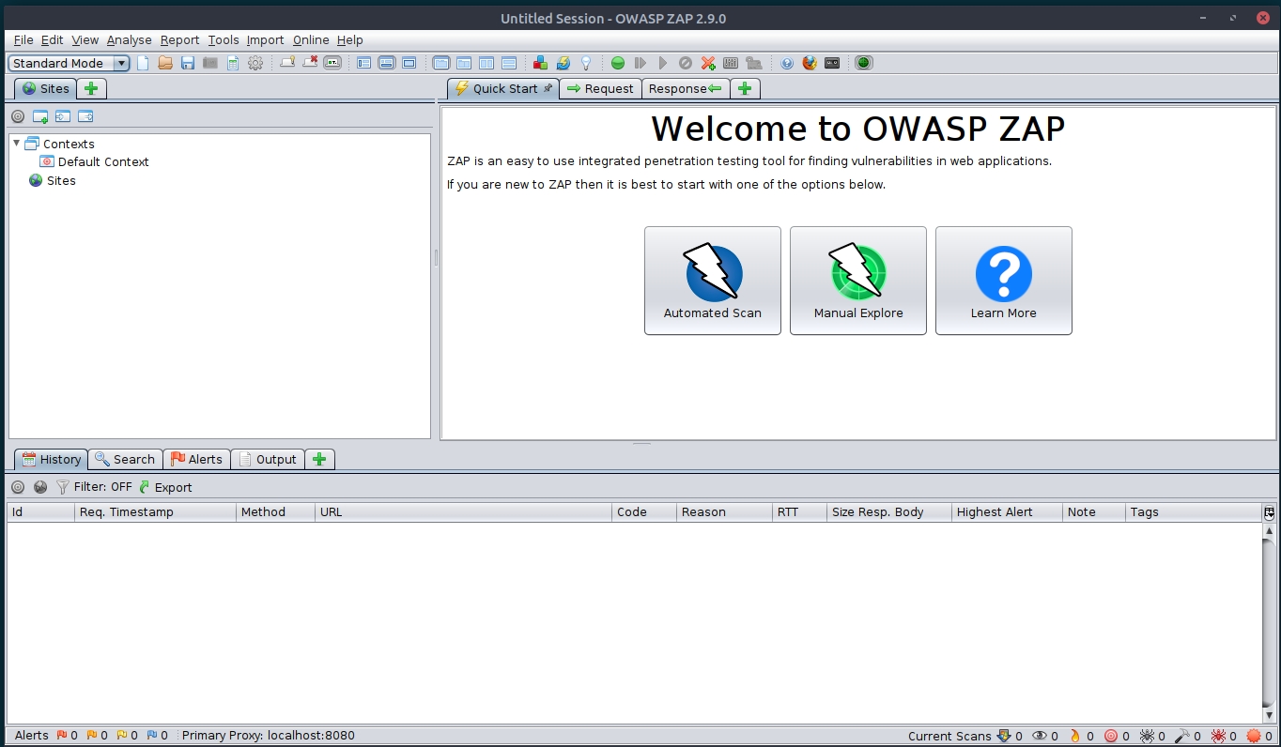Select Default Context in the tree
The height and width of the screenshot is (747, 1281).
coord(102,161)
